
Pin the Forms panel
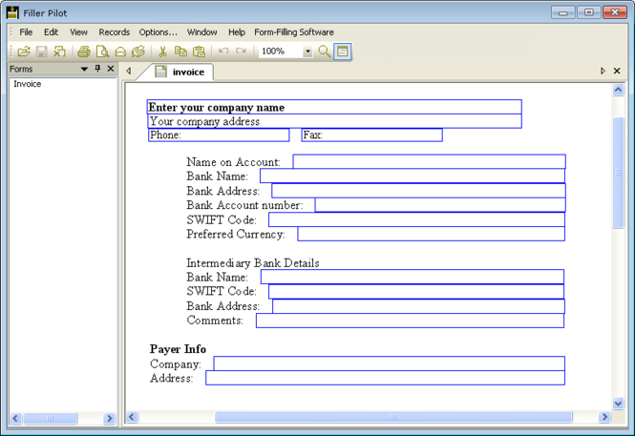(97, 69)
